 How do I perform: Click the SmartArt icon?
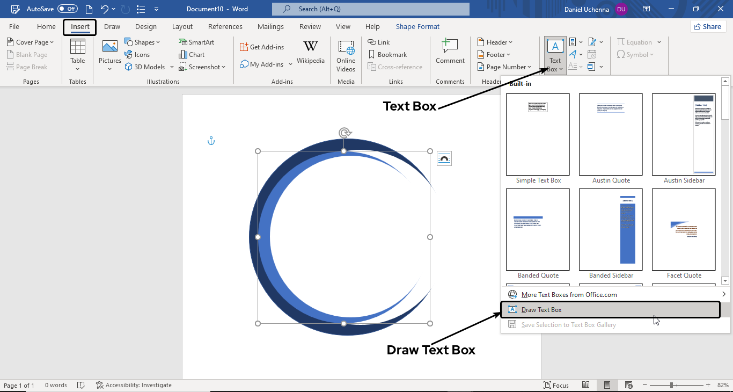(x=196, y=42)
